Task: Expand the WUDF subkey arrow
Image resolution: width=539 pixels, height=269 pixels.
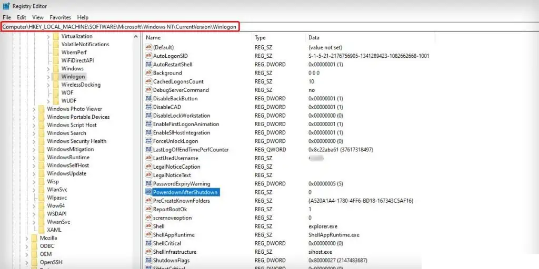Action: pyautogui.click(x=48, y=101)
